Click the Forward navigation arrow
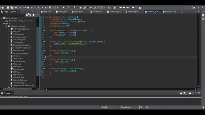Screen dimensions: 205x115 (x=133, y=8)
